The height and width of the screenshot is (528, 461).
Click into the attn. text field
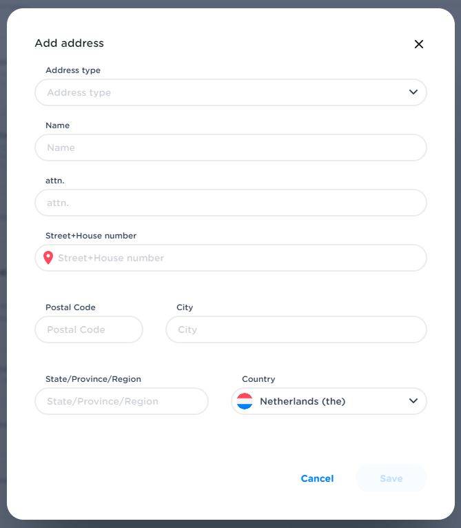click(231, 203)
